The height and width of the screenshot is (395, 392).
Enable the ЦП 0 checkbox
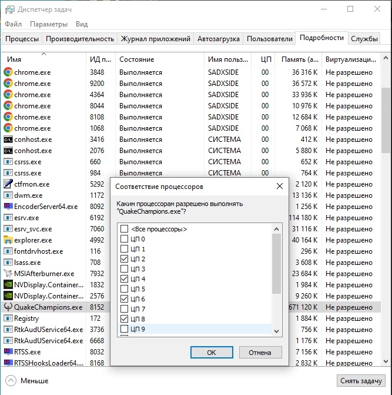pyautogui.click(x=124, y=239)
